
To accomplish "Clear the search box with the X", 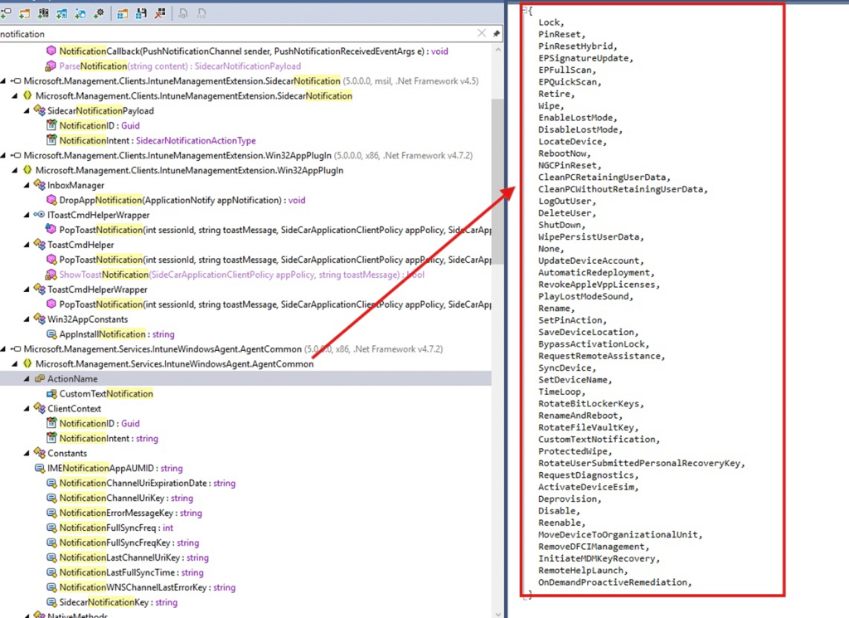I will tap(482, 34).
